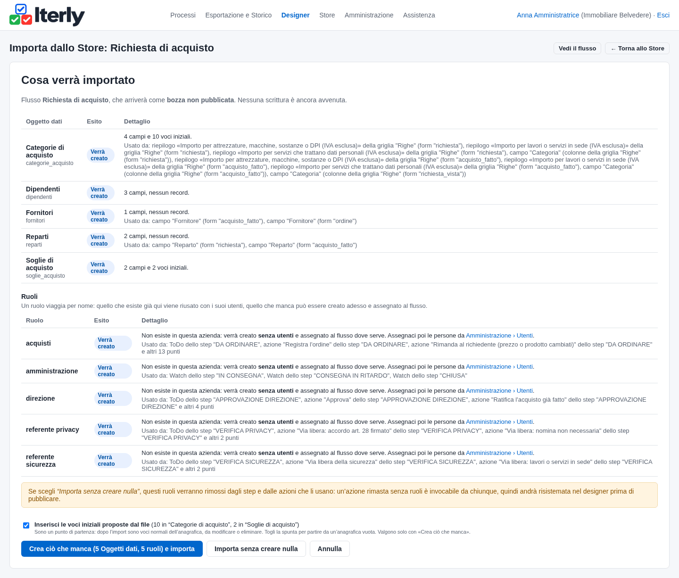Open Amministrazione in the top navigation
This screenshot has width=679, height=578.
pos(369,15)
